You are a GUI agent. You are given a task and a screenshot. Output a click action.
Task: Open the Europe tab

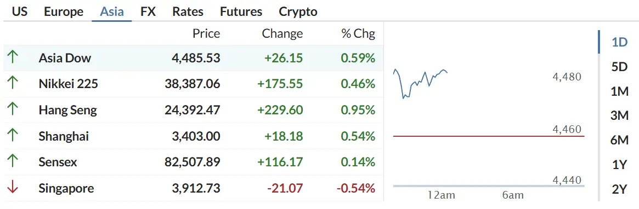64,11
